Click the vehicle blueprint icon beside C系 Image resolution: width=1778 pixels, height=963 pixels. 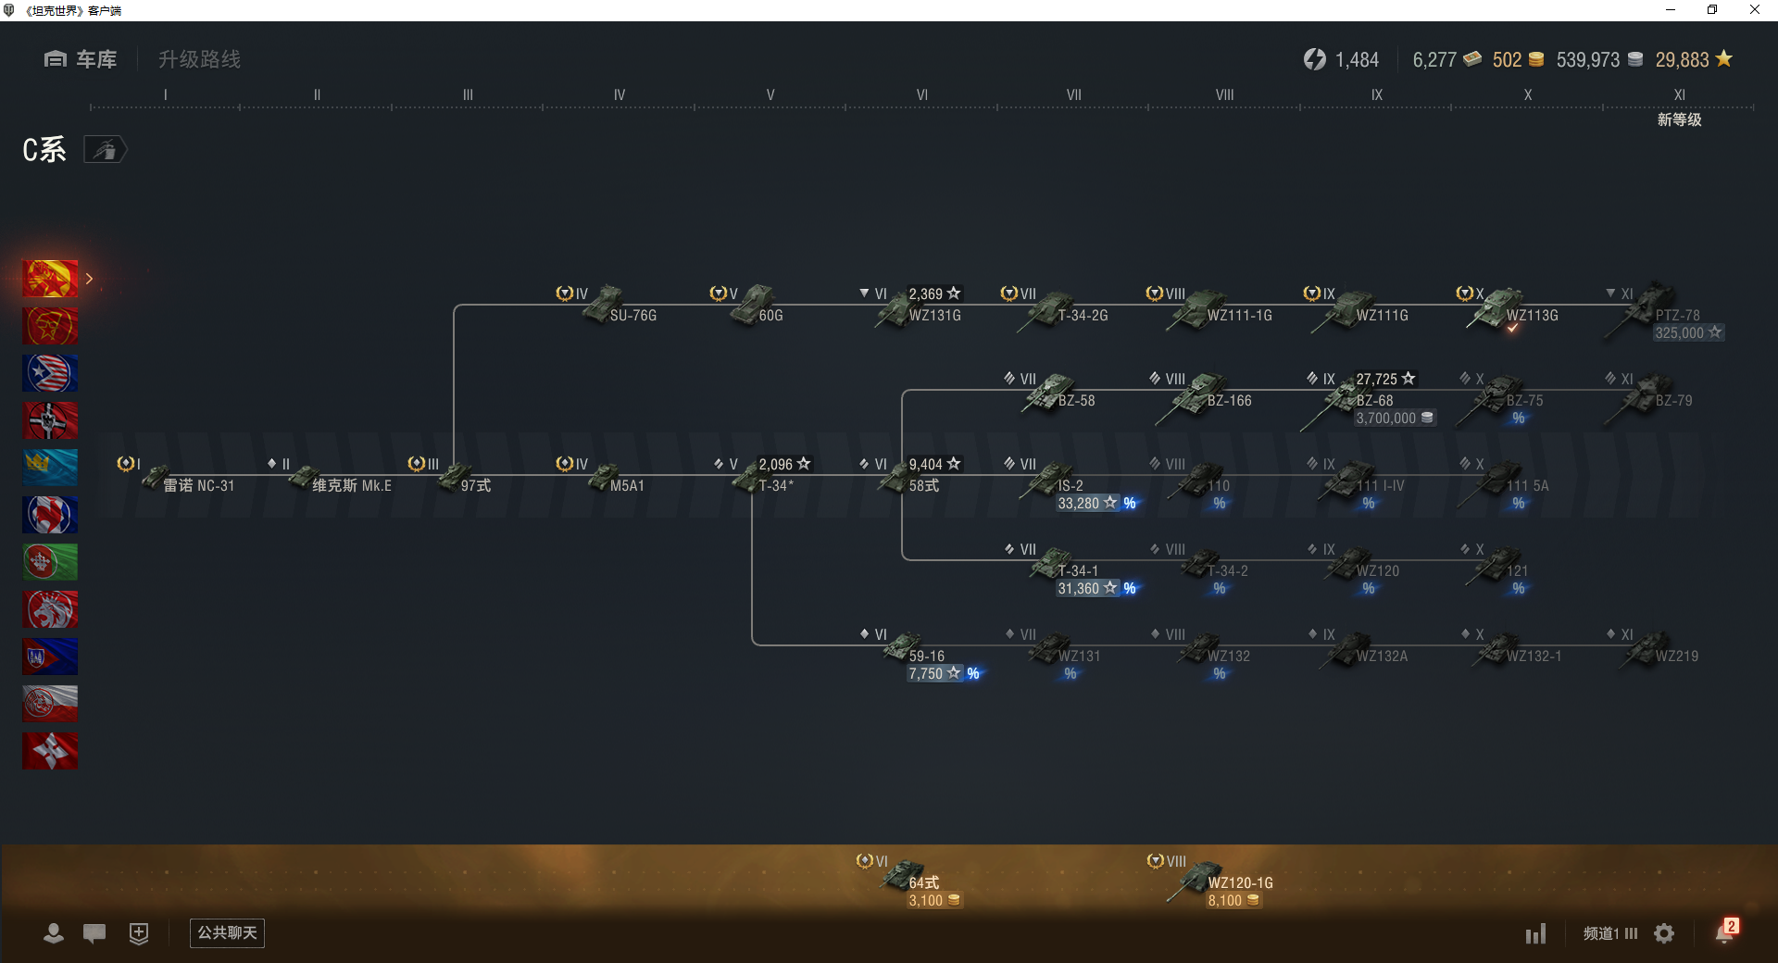[x=105, y=149]
